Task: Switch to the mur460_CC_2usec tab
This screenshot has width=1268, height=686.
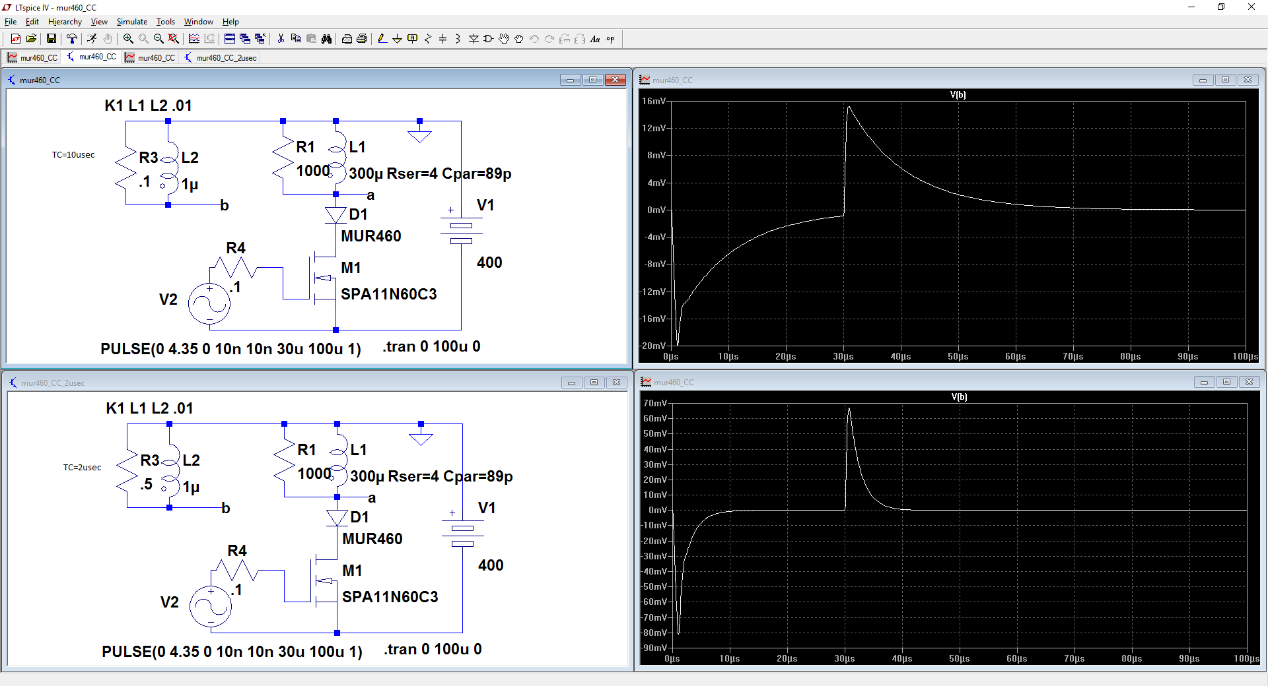Action: [x=221, y=58]
